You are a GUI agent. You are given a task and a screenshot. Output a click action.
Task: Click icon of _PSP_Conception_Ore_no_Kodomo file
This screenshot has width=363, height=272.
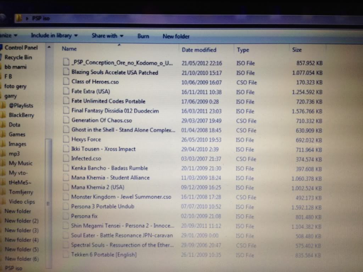click(x=66, y=62)
